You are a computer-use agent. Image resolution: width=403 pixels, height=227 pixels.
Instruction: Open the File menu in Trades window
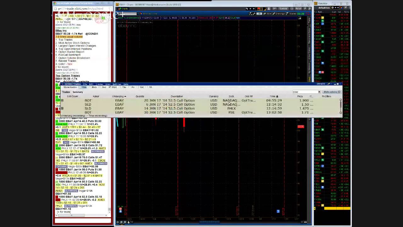(x=85, y=84)
